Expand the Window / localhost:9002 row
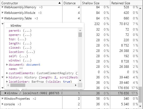Image resolution: width=143 pixels, height=109 pixels. (5, 93)
